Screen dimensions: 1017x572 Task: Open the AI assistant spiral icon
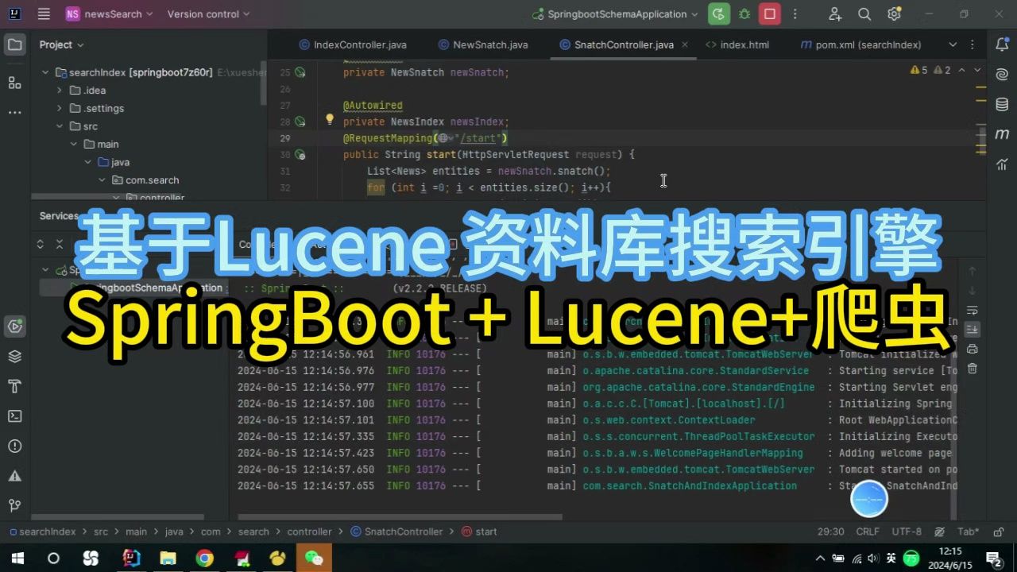[x=1002, y=75]
